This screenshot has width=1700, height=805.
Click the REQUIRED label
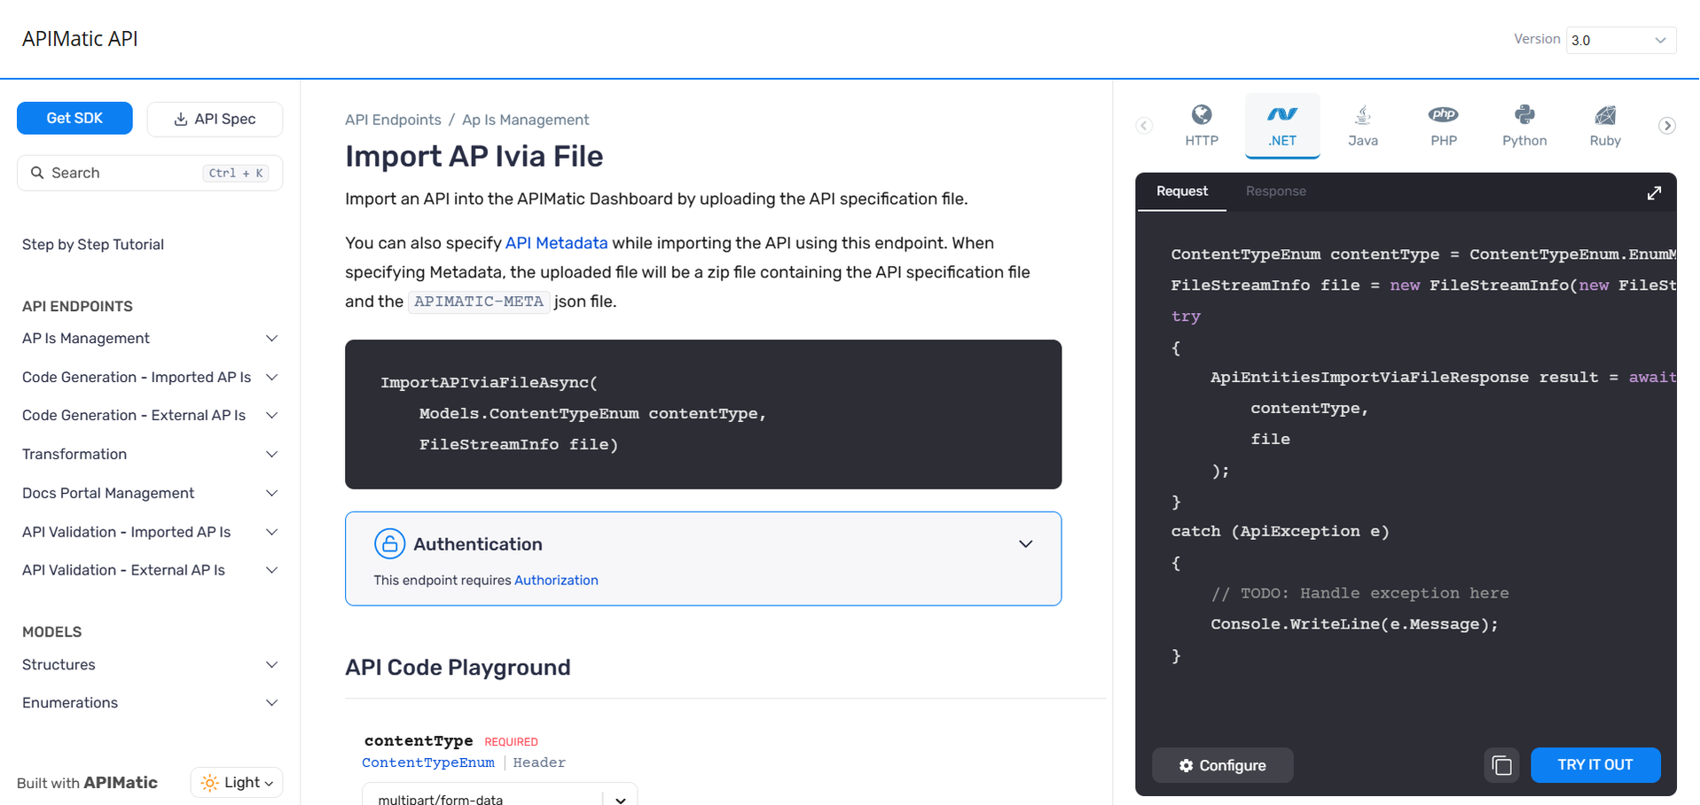(511, 742)
